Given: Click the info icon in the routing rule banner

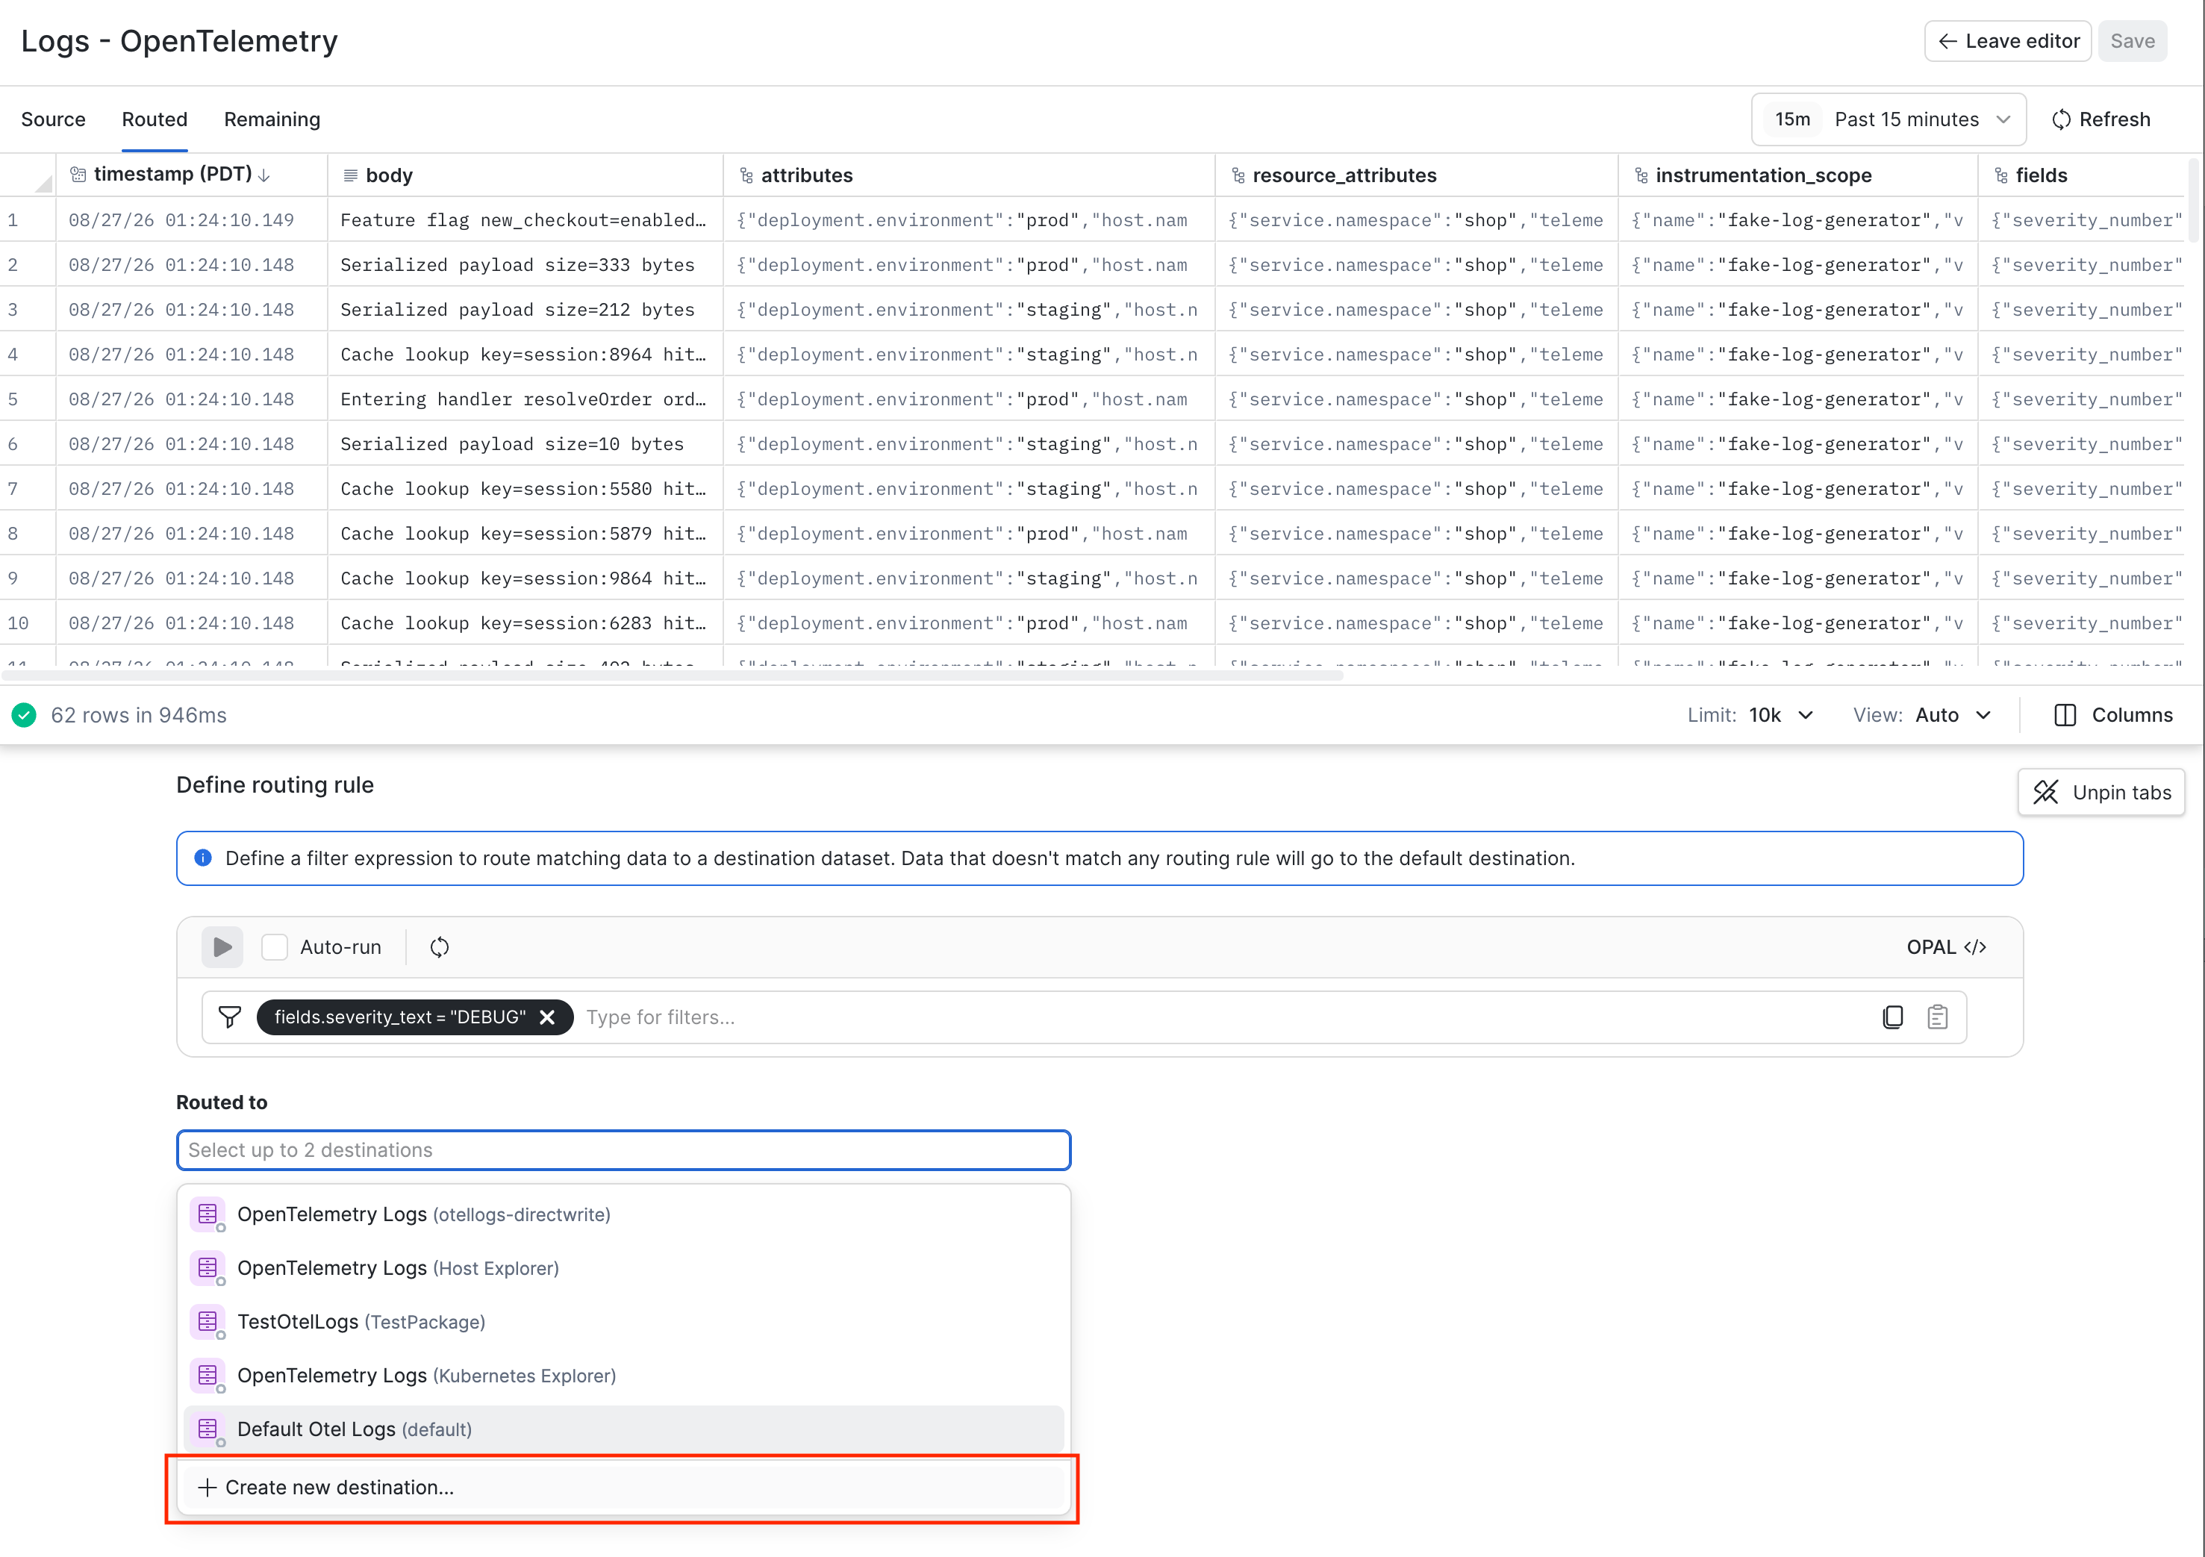Looking at the screenshot, I should click(x=202, y=858).
